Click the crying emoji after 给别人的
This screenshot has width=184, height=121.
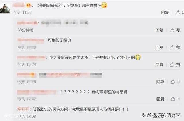[138, 57]
